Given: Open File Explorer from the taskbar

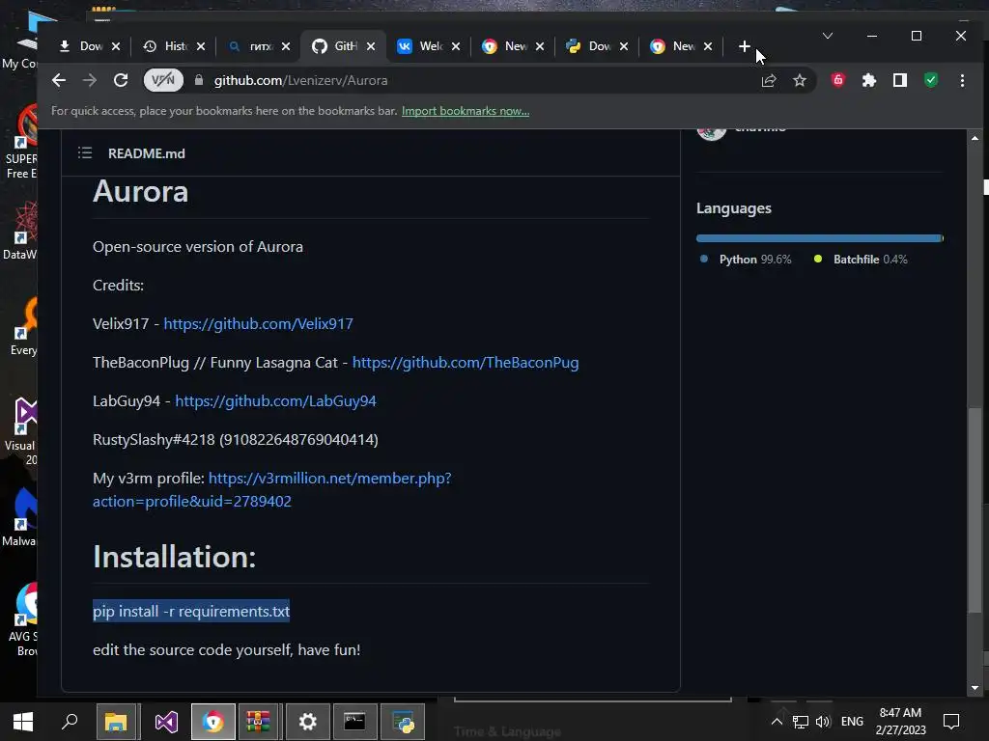Looking at the screenshot, I should click(116, 722).
